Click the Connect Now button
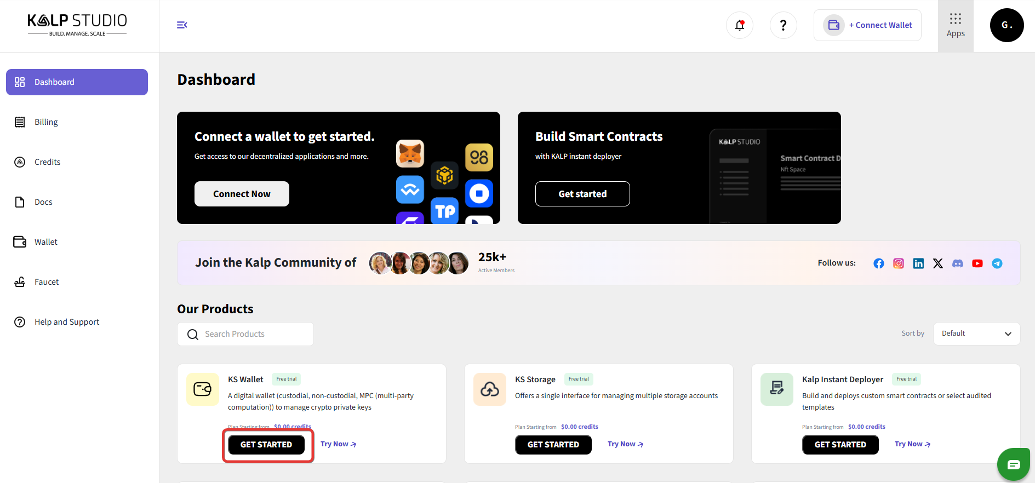This screenshot has height=483, width=1035. click(242, 194)
